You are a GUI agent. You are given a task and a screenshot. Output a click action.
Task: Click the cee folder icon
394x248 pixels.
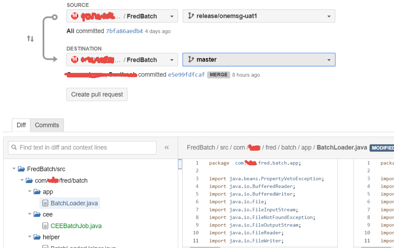[x=37, y=215]
